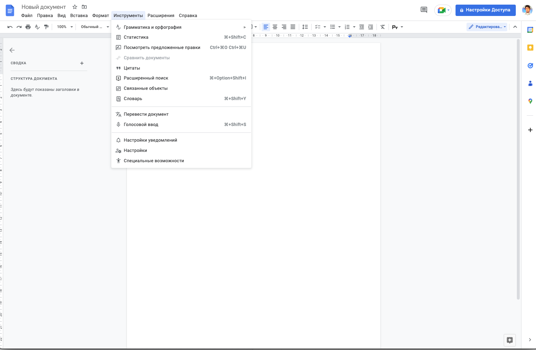Select Посмотреть предложенные правки

[181, 48]
